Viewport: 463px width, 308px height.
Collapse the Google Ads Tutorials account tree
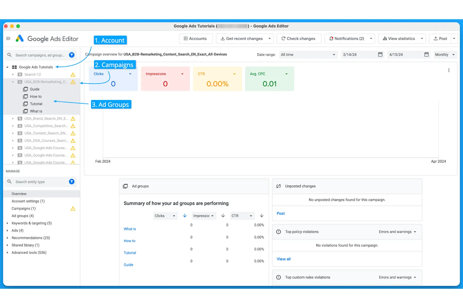pos(7,67)
